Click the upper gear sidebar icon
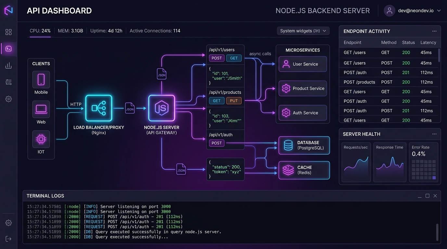This screenshot has width=447, height=249. [x=8, y=99]
